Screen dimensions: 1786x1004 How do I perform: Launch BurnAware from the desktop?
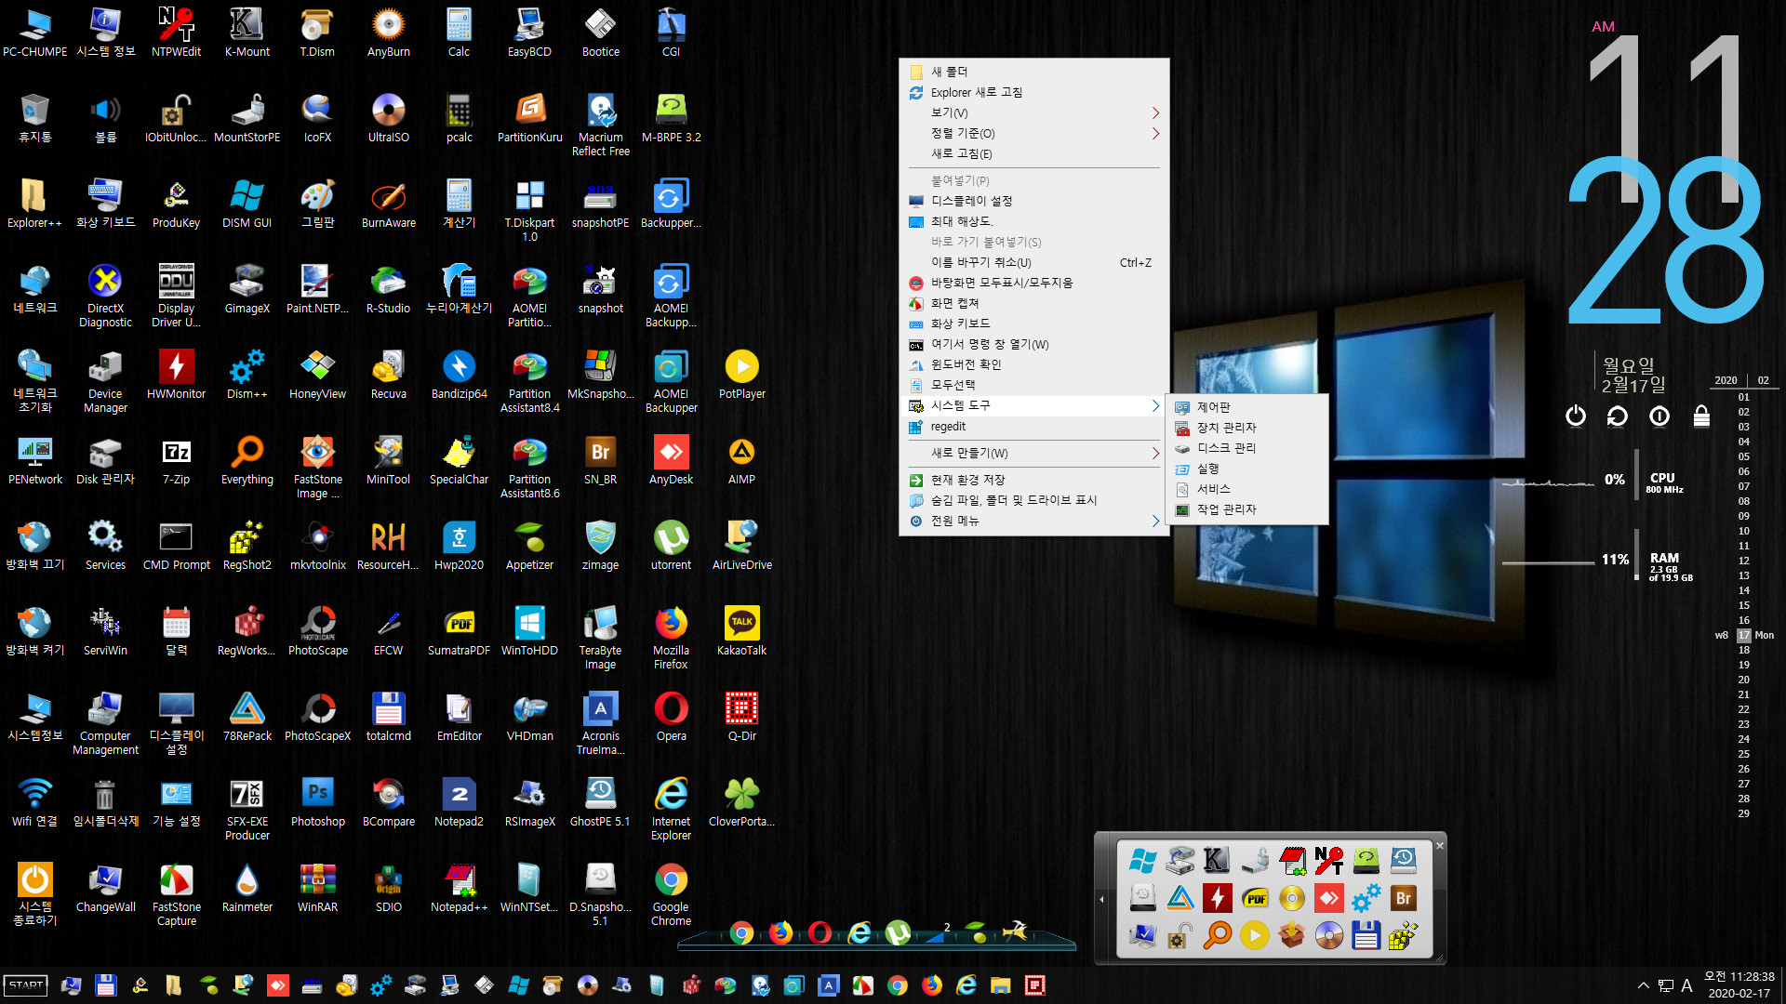click(x=388, y=204)
